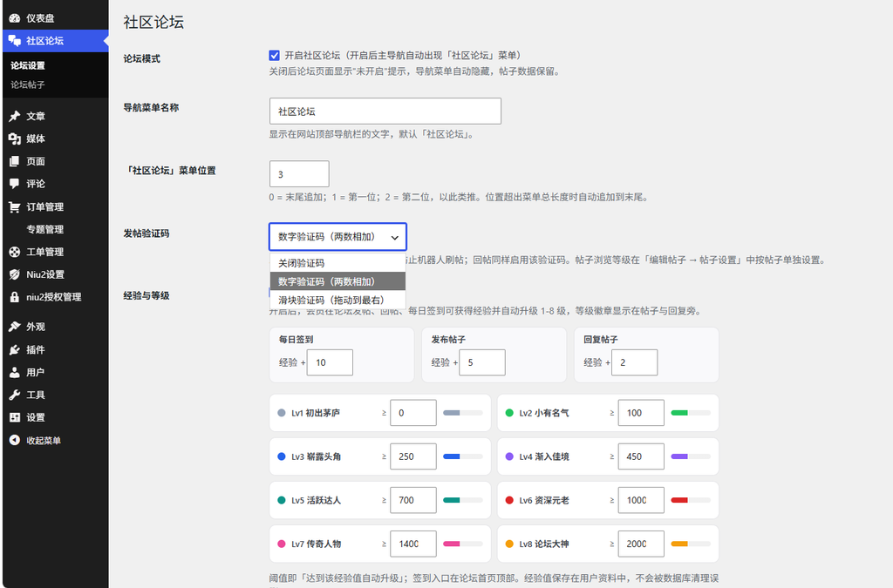Click the pushpin icon next to 文章
The width and height of the screenshot is (893, 588).
(15, 116)
